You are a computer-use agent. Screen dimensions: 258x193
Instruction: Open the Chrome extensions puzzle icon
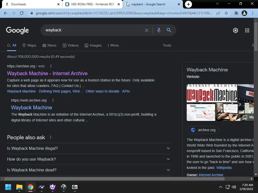pyautogui.click(x=236, y=13)
